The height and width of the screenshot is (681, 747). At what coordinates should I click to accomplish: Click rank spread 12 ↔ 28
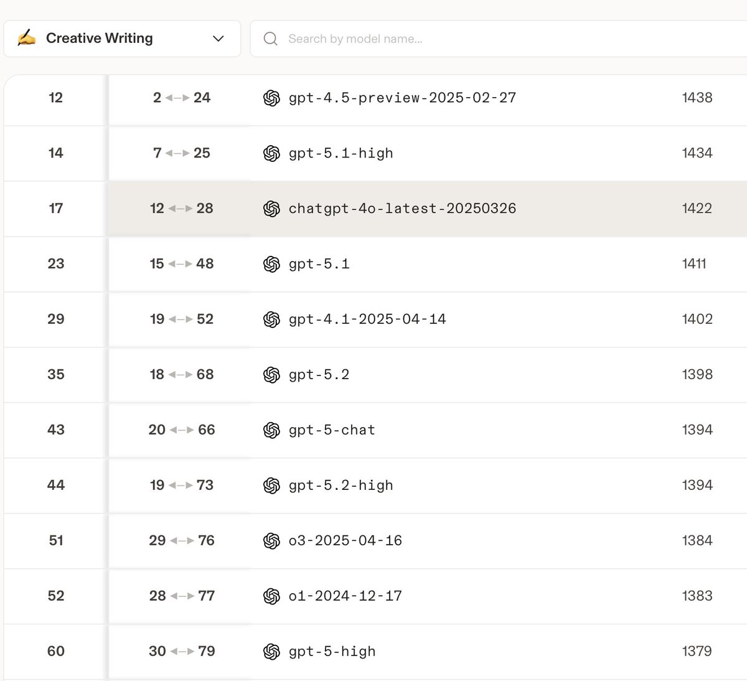click(182, 209)
